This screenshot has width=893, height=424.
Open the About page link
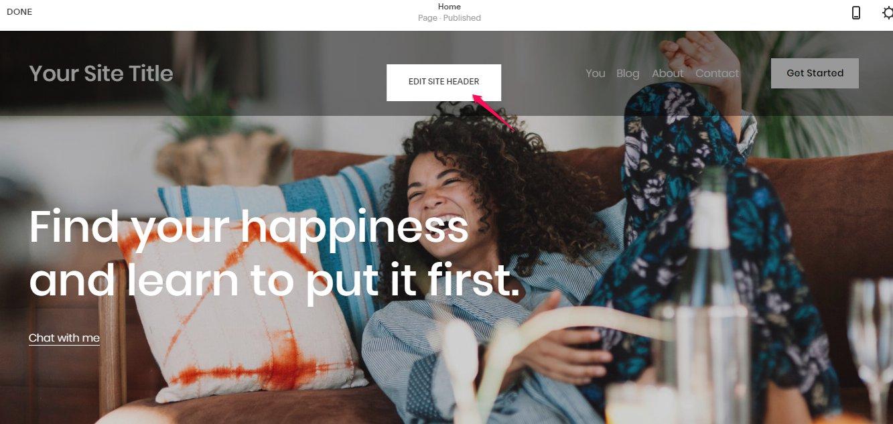668,73
